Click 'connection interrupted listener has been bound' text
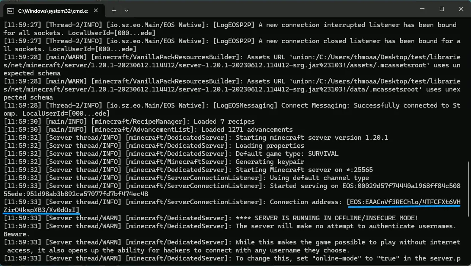The height and width of the screenshot is (266, 471). pyautogui.click(x=369, y=25)
